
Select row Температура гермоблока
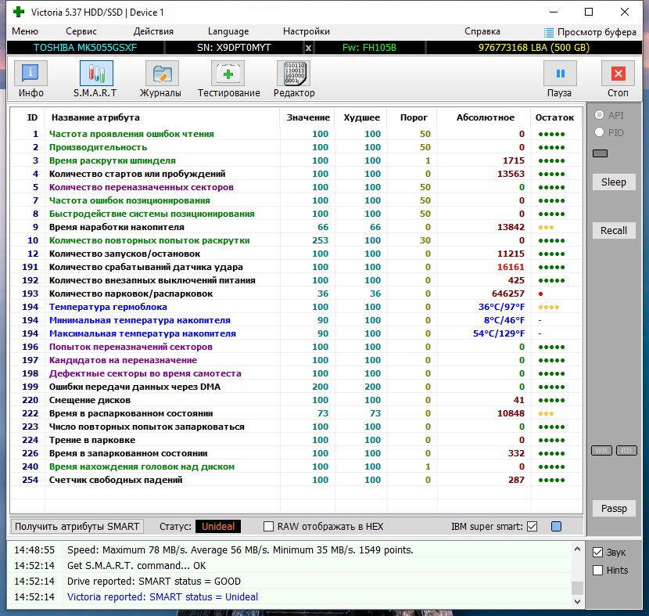296,307
